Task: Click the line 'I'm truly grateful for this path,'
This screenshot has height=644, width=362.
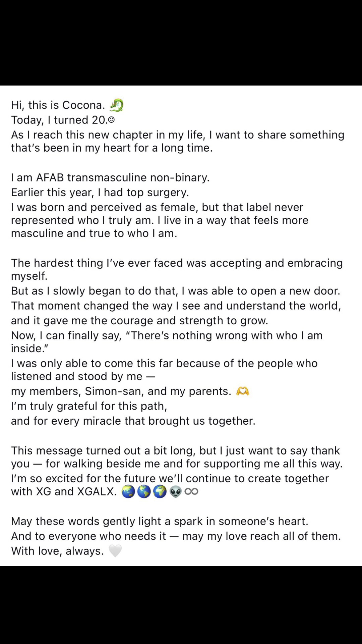Action: tap(89, 406)
